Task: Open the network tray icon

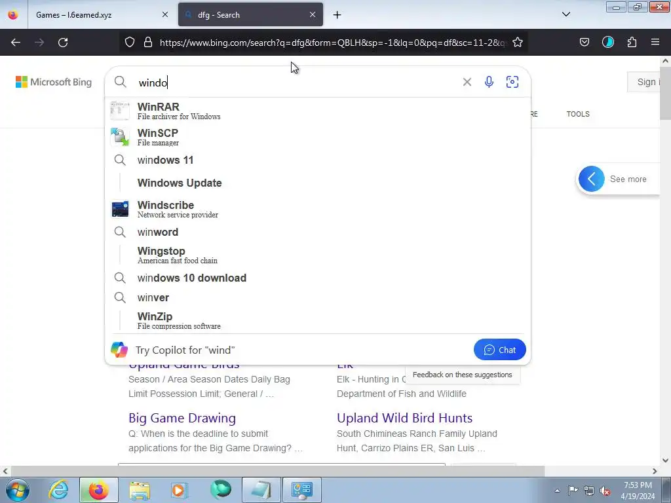Action: pos(589,491)
